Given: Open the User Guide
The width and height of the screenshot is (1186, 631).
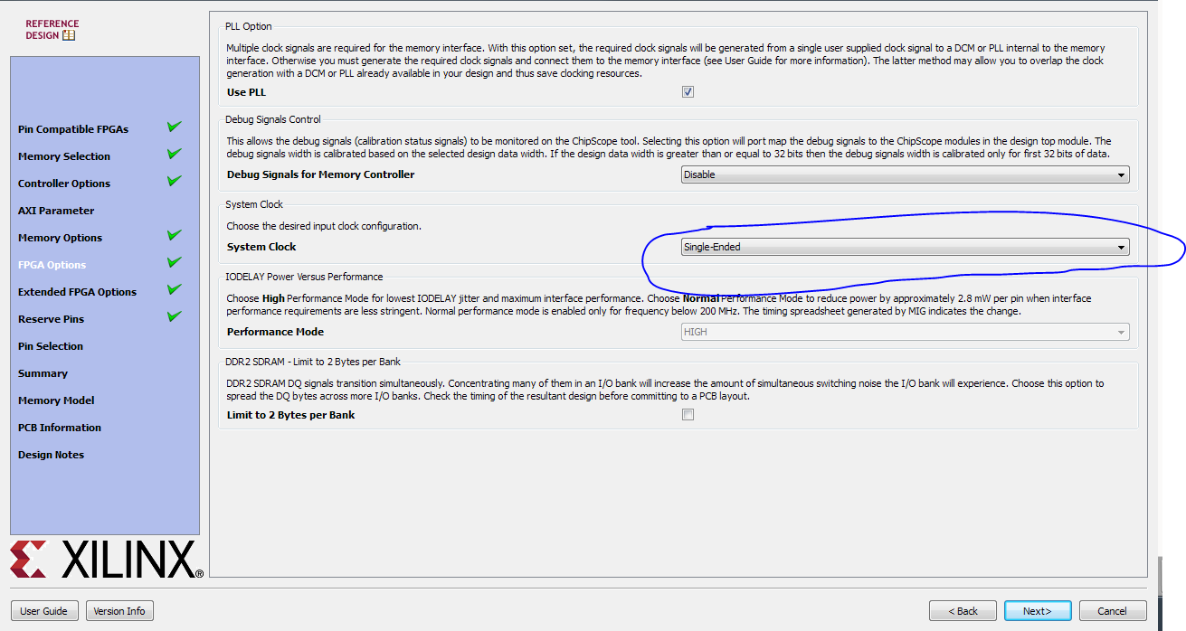Looking at the screenshot, I should [x=44, y=611].
